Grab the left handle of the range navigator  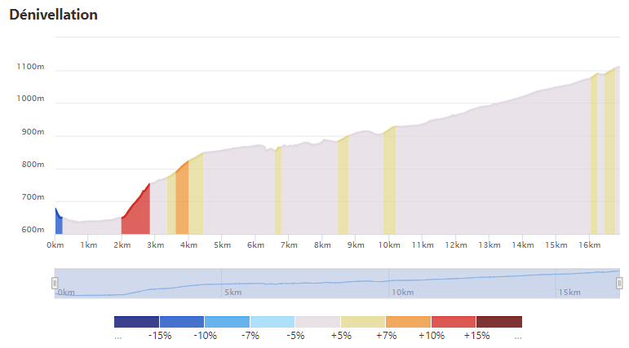click(55, 283)
